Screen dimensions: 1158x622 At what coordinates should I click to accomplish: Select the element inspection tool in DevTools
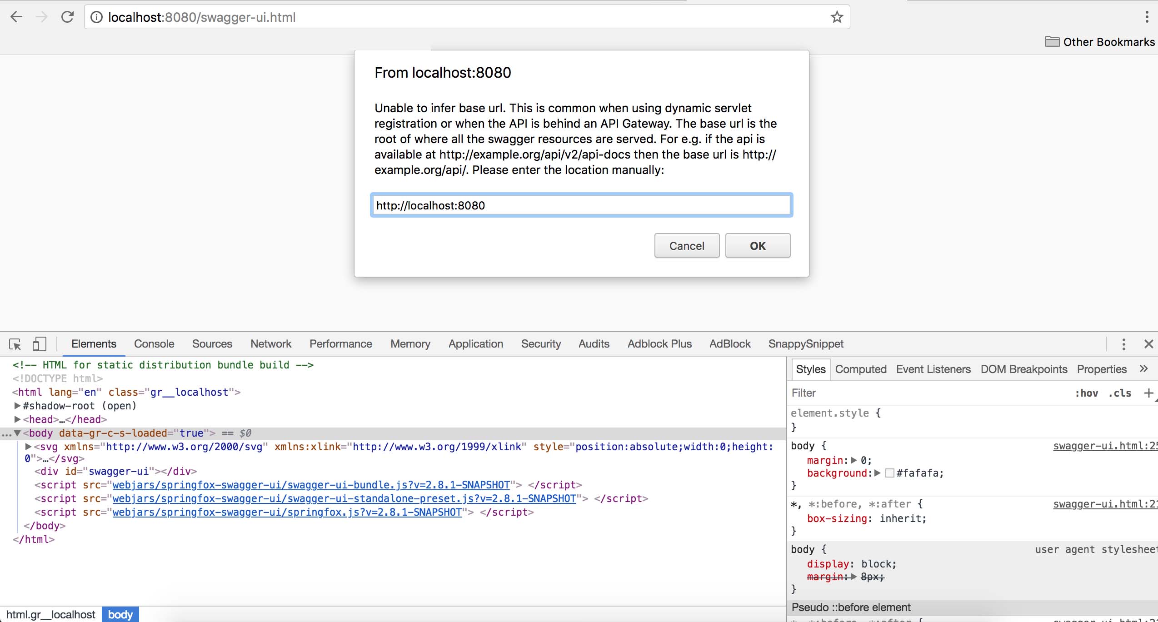[15, 344]
